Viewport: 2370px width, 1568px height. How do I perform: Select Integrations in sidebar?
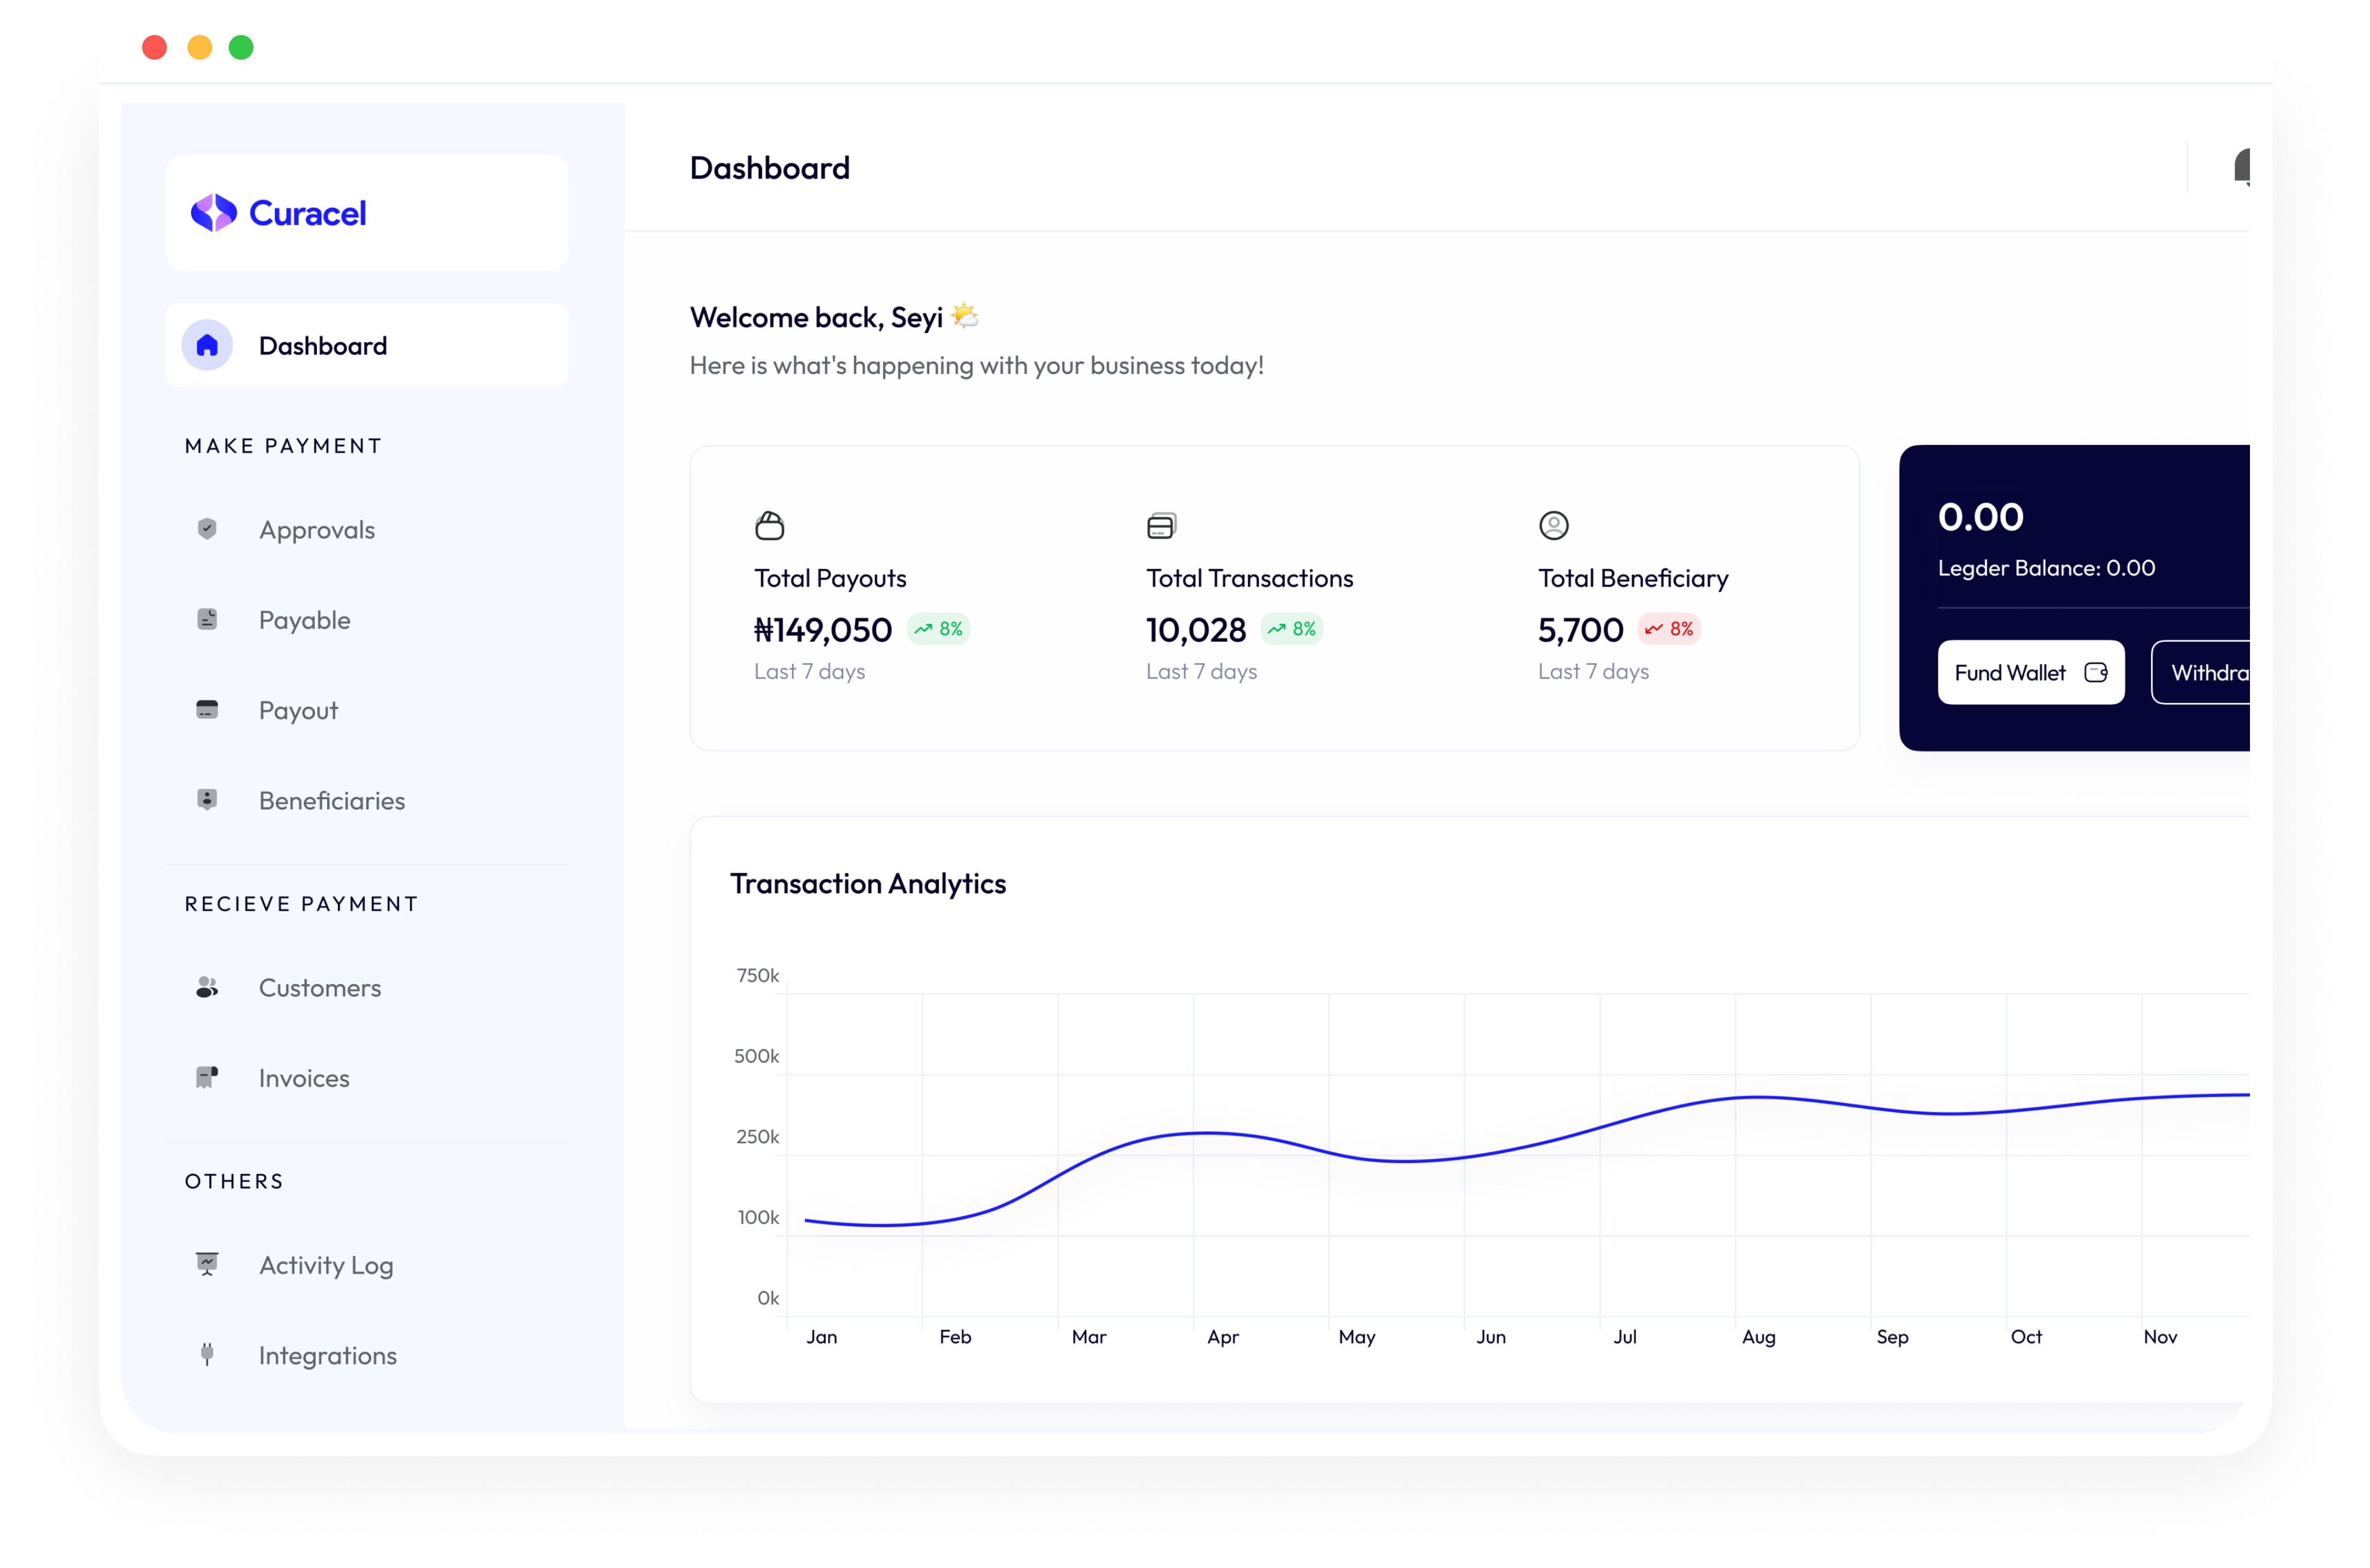click(327, 1356)
